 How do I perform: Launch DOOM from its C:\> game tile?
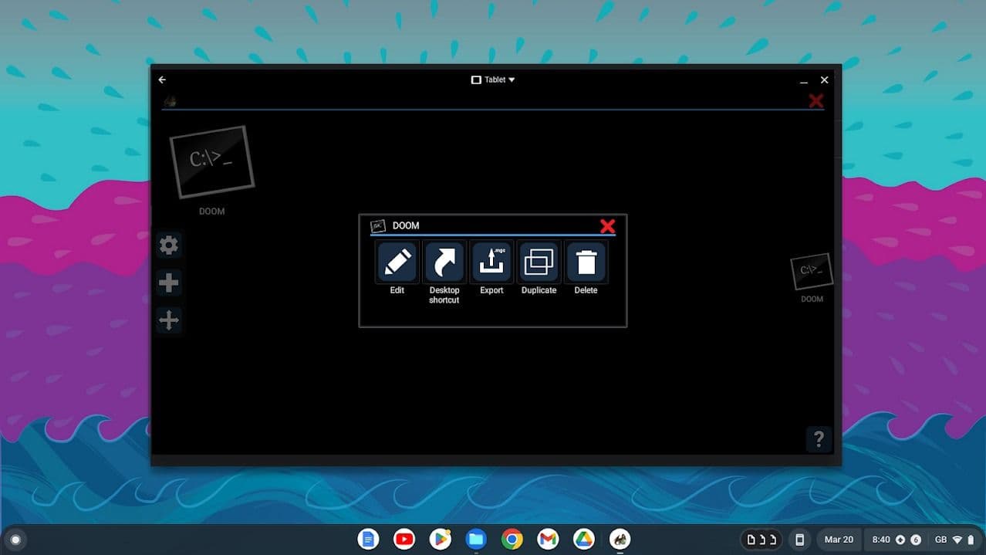pyautogui.click(x=211, y=161)
